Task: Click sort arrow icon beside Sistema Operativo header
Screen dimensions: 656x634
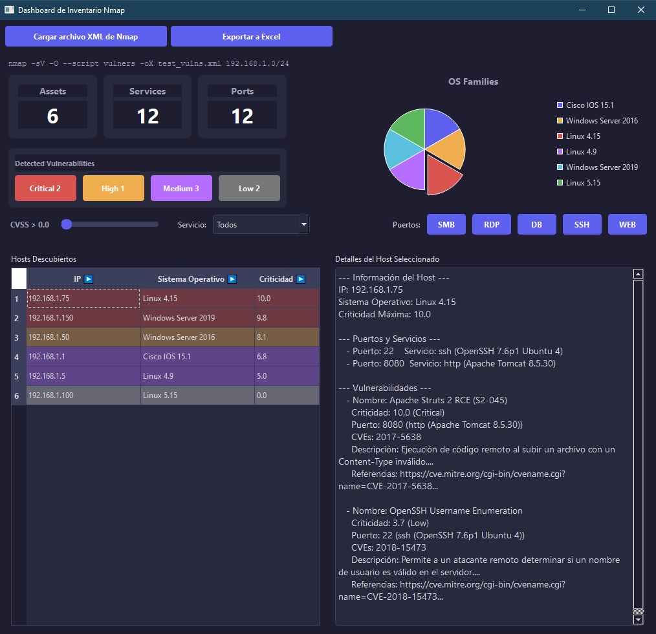Action: coord(232,279)
